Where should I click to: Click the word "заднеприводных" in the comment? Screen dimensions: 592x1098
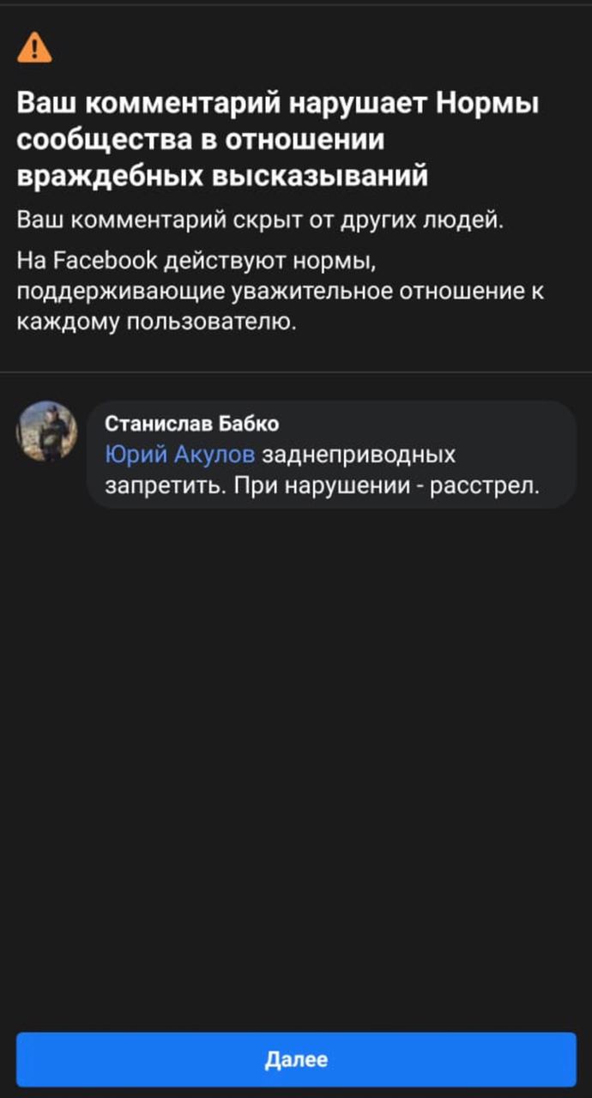click(x=359, y=455)
